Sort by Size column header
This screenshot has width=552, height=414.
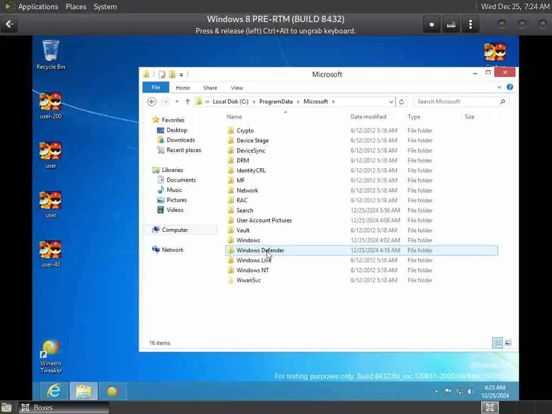[x=480, y=116]
